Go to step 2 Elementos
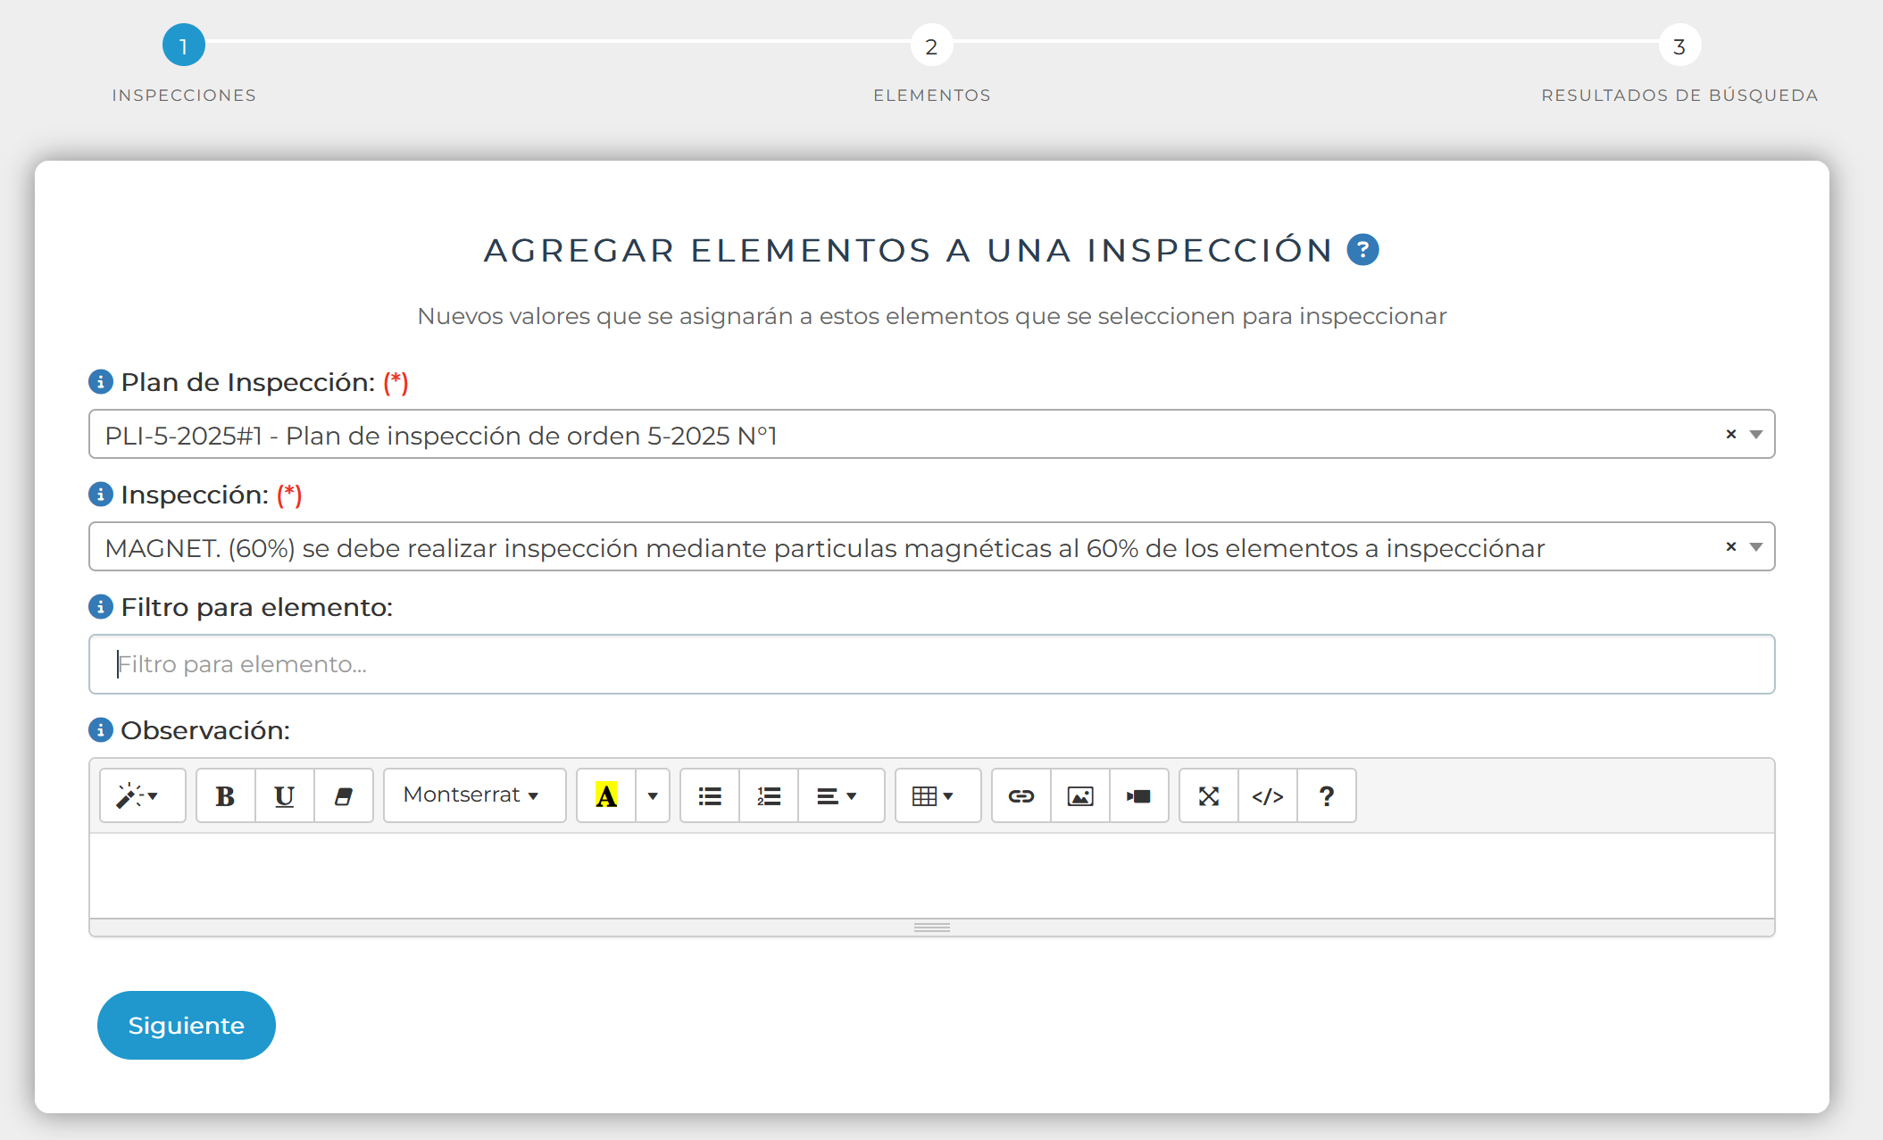The height and width of the screenshot is (1140, 1883). click(931, 46)
